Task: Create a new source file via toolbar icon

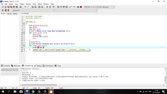Action: (x=3, y=7)
